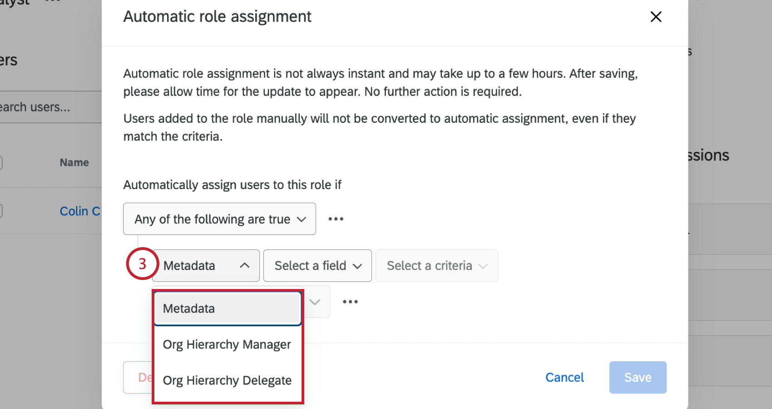Click the partially hidden red Delete button
Viewport: 772px width, 409px height.
coord(138,377)
